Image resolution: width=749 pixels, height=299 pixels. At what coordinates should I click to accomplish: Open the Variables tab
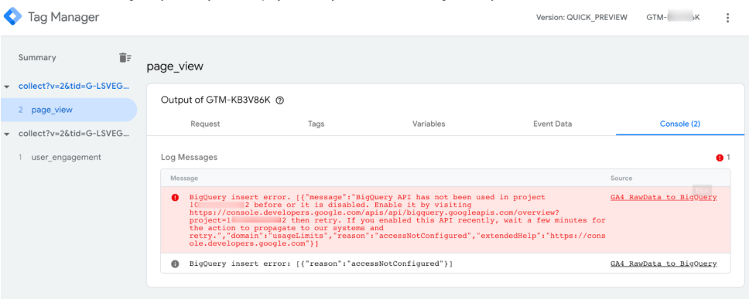click(429, 124)
